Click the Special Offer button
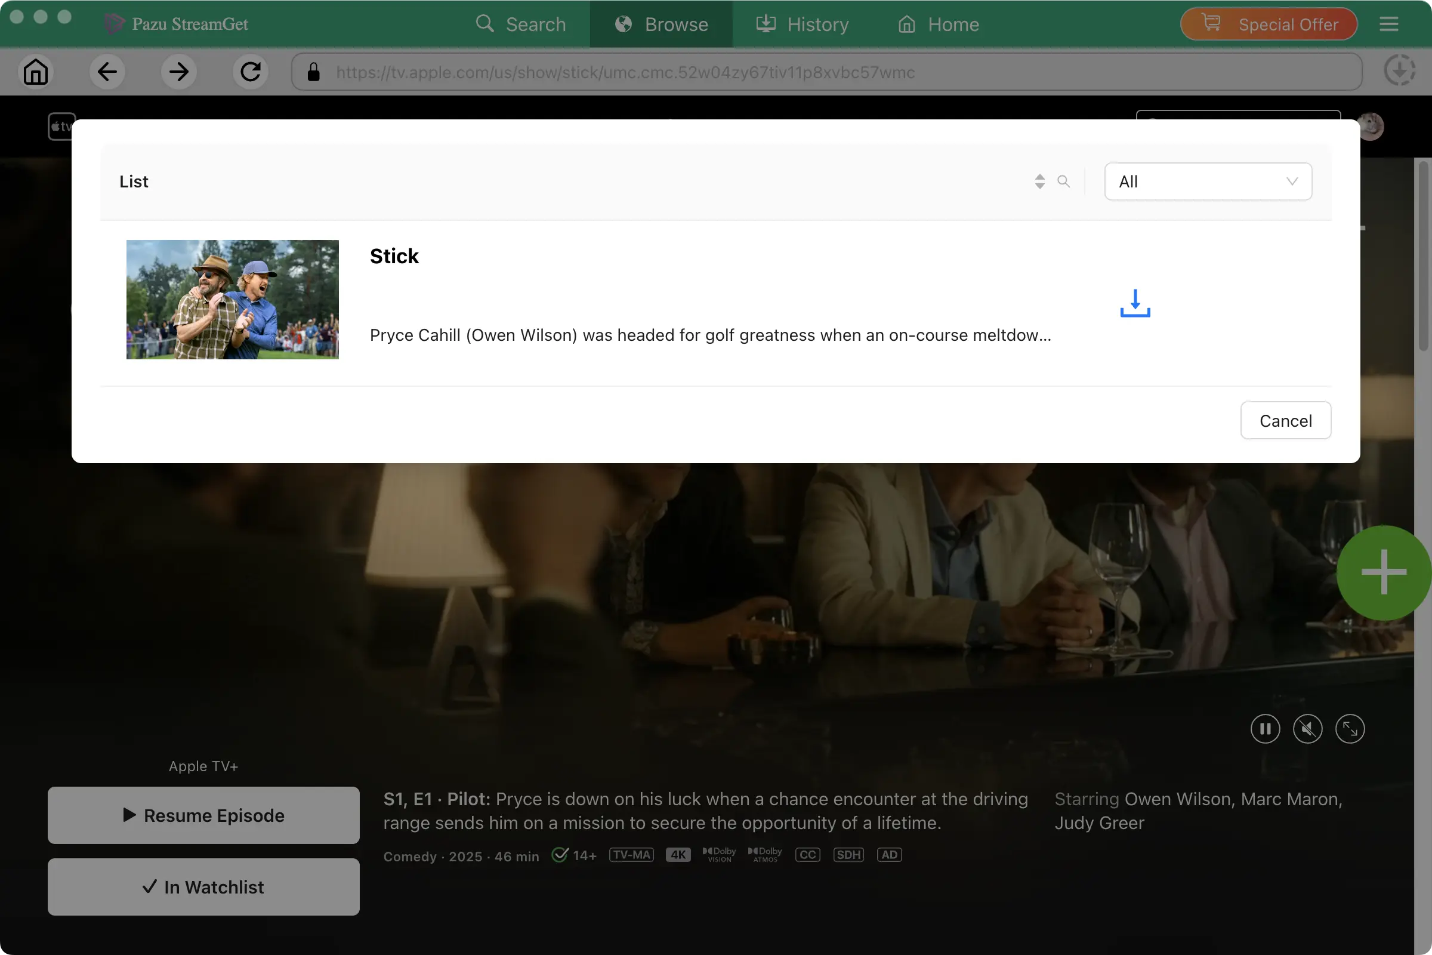This screenshot has width=1432, height=955. [x=1269, y=24]
